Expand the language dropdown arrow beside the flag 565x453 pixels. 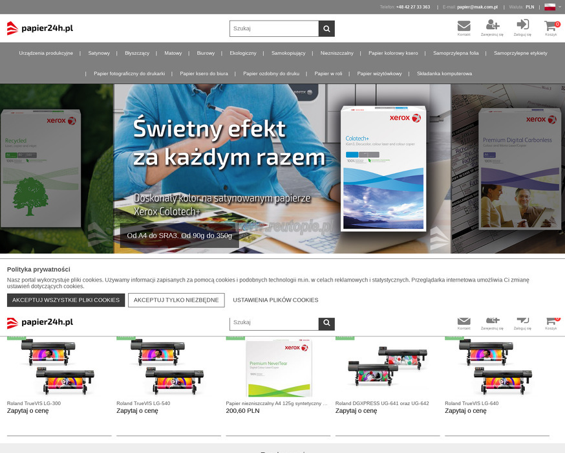point(560,7)
